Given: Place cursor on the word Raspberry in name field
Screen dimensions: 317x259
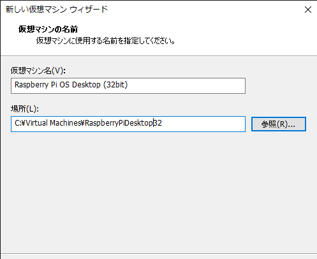Looking at the screenshot, I should (x=31, y=85).
